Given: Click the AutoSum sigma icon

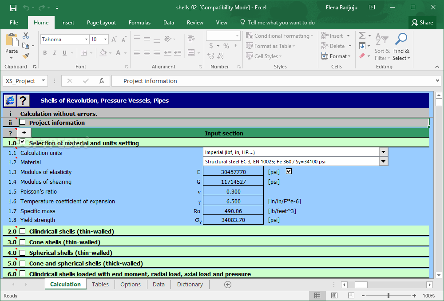Looking at the screenshot, I should point(362,36).
